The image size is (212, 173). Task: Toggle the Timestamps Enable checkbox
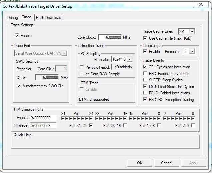[145, 51]
